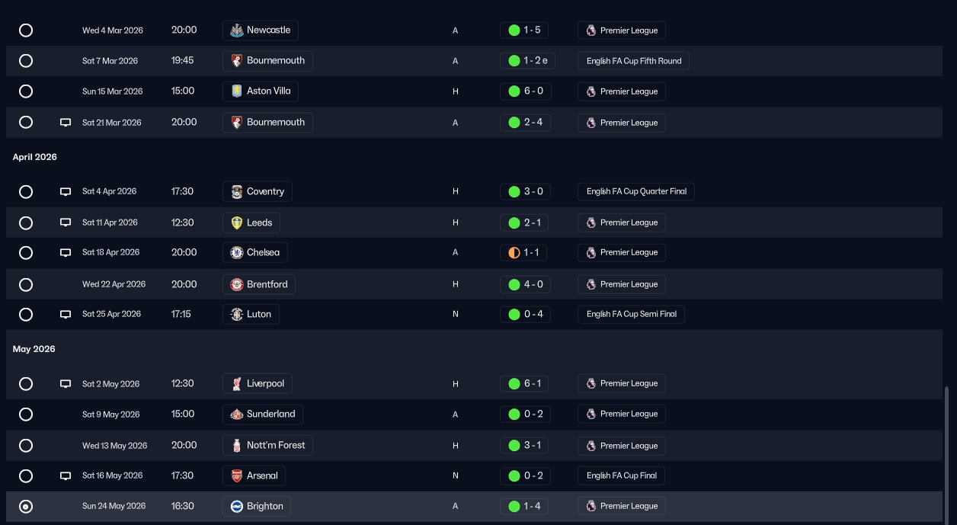Select radio button for Sunderland fixture
Image resolution: width=957 pixels, height=525 pixels.
(x=26, y=415)
